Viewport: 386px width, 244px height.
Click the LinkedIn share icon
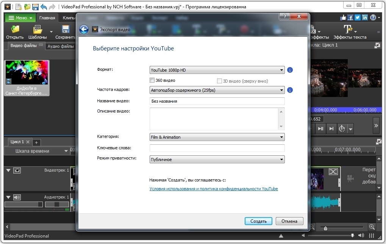(365, 17)
